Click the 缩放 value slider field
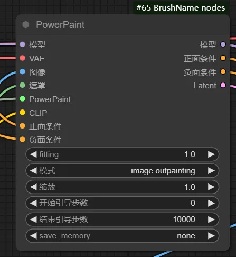236x257 pixels. point(122,187)
